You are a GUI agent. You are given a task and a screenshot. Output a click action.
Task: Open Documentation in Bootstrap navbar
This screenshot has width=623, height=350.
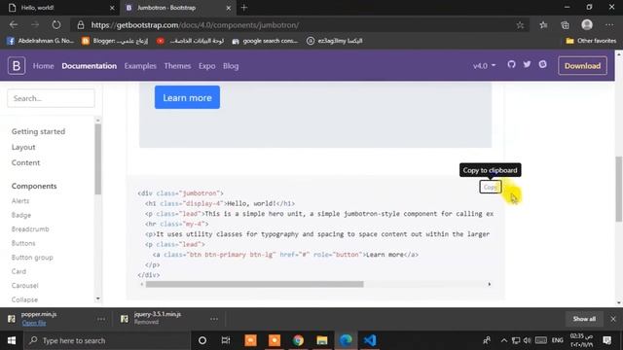tap(89, 66)
